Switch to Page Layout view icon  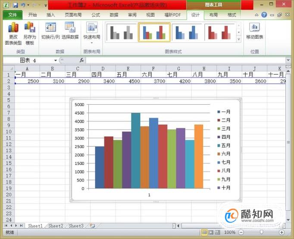pyautogui.click(x=211, y=233)
